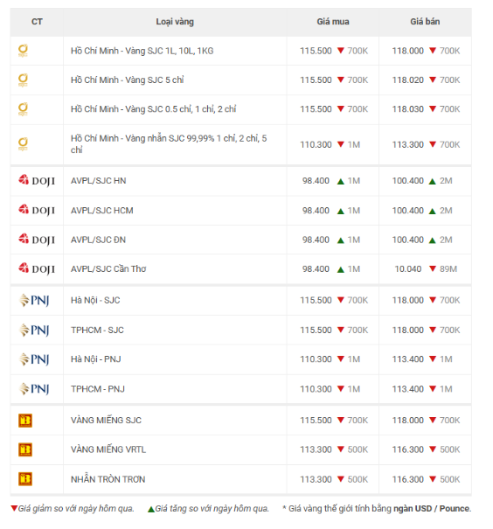Click the gold bar logo beside NHẪN TRÒN TRƠN
Viewport: 493px width, 529px height.
(25, 479)
